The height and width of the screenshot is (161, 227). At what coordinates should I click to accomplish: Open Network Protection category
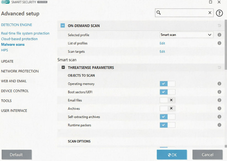coord(20,71)
